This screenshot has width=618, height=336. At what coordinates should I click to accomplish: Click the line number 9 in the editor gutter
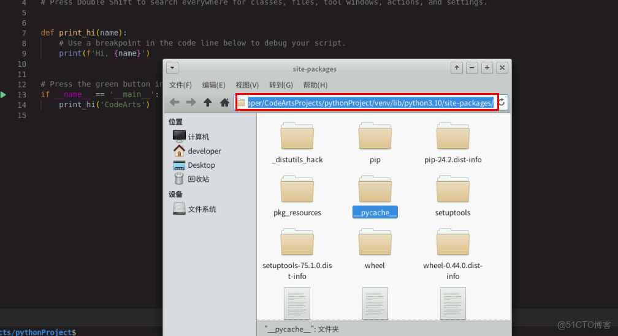(24, 53)
